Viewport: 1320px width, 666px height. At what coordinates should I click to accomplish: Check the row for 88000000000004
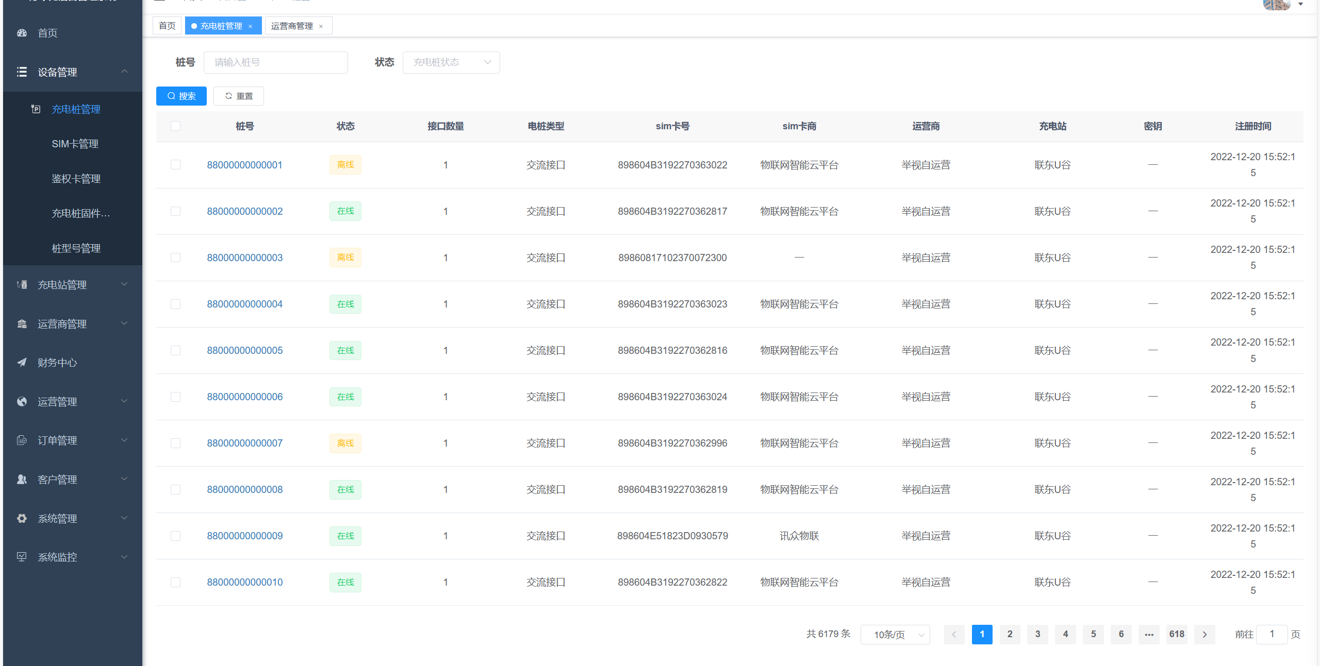point(176,304)
